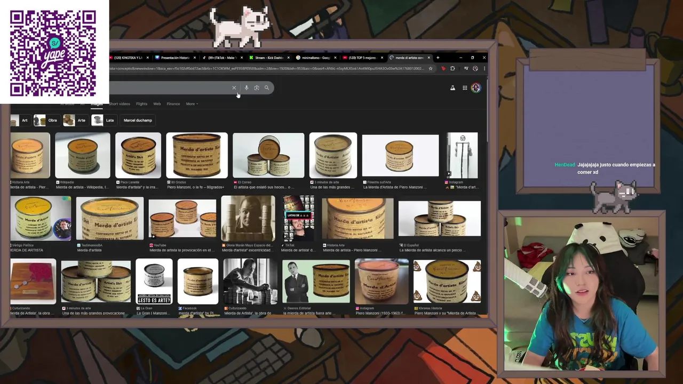The height and width of the screenshot is (384, 683).
Task: Bookmark this page with the star icon
Action: (x=431, y=68)
